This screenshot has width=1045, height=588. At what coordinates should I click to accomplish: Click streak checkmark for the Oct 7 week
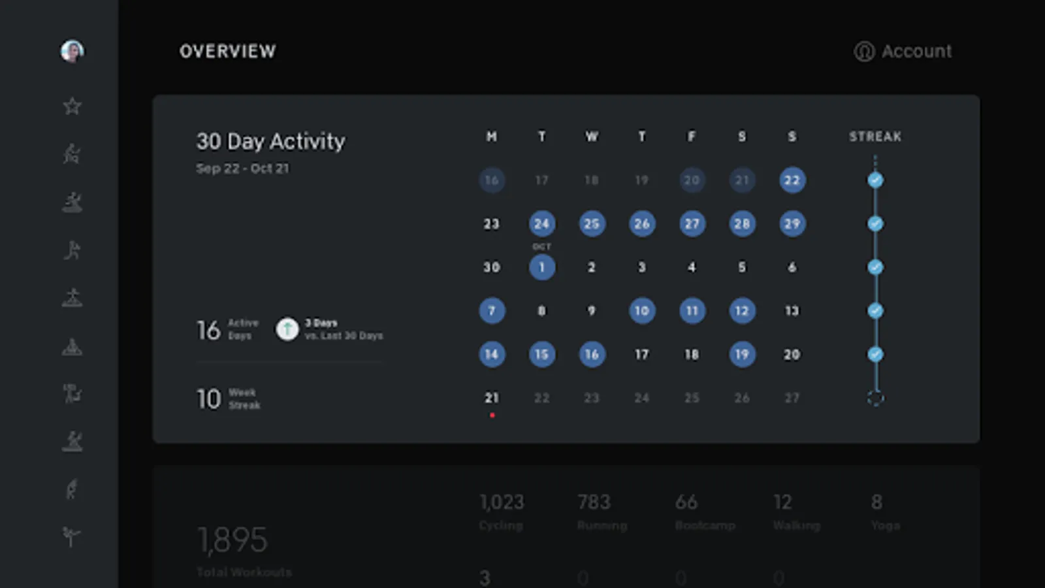[x=875, y=311]
